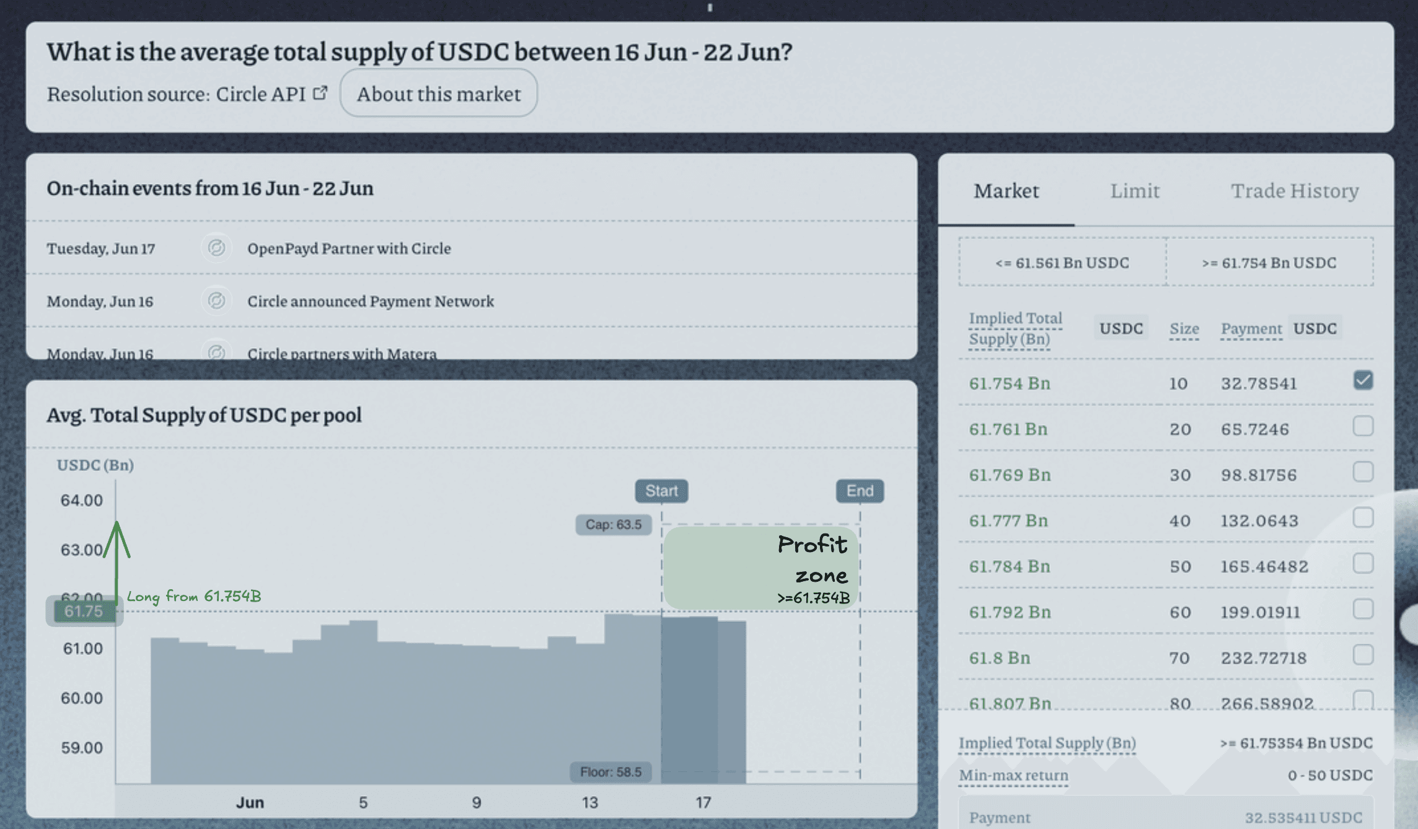Viewport: 1418px width, 829px height.
Task: Switch to the Limit tab
Action: [x=1134, y=191]
